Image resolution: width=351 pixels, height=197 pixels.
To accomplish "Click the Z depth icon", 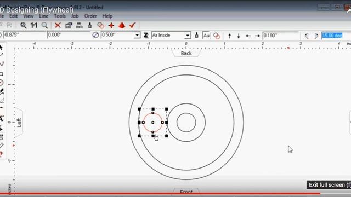I will pyautogui.click(x=146, y=35).
